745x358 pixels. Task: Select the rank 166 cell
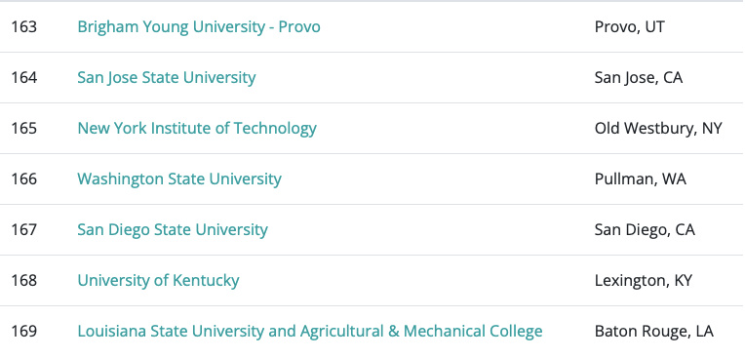tap(24, 179)
